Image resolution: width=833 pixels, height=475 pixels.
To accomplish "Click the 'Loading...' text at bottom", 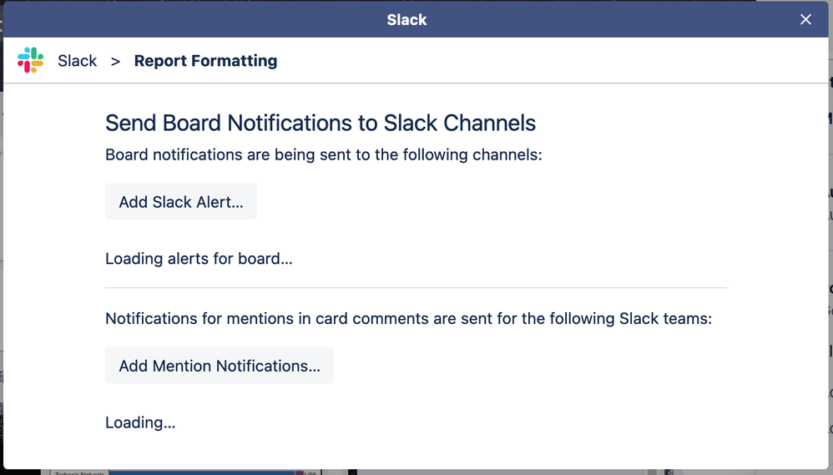I will pos(140,422).
